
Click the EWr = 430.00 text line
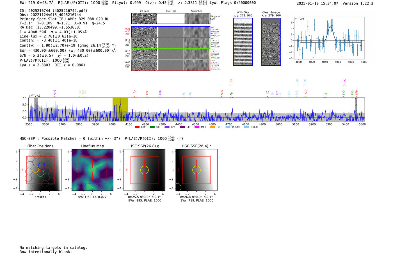click(x=68, y=51)
